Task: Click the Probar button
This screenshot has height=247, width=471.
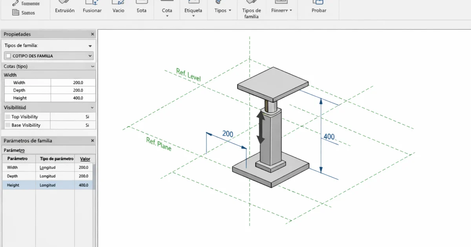Action: [x=318, y=11]
